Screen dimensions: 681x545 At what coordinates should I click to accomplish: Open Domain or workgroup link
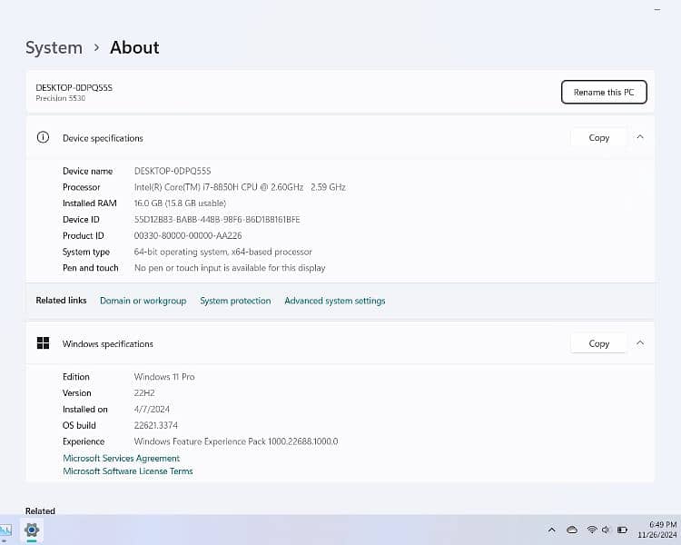click(x=143, y=301)
